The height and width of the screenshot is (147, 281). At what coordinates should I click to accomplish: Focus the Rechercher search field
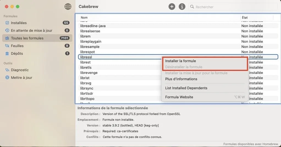pos(233,7)
